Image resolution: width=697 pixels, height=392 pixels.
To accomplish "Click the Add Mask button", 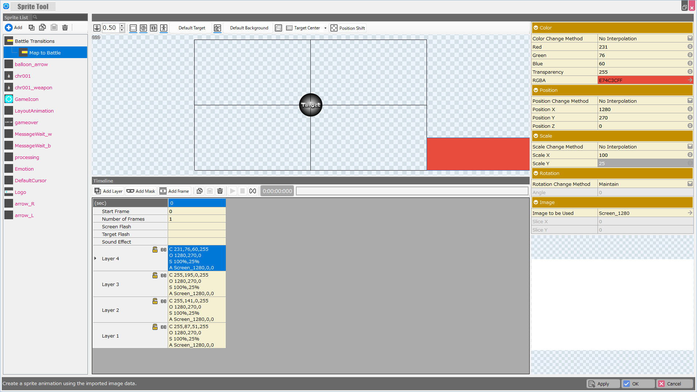I will (141, 191).
